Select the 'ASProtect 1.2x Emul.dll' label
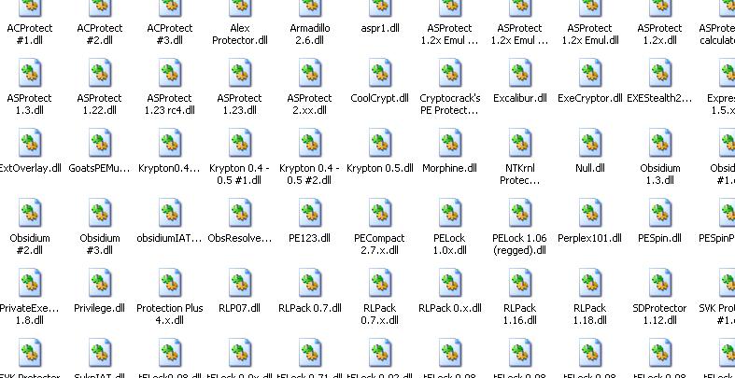Viewport: 735px width, 378px height. pyautogui.click(x=590, y=35)
